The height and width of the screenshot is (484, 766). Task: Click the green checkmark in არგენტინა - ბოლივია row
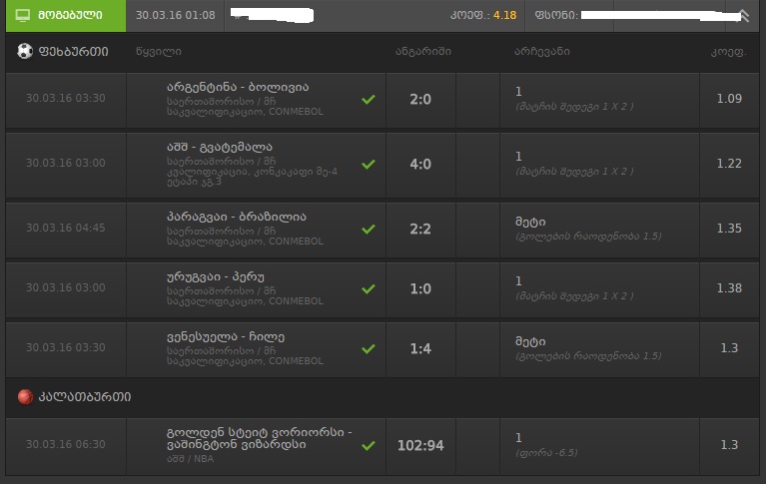[x=369, y=100]
